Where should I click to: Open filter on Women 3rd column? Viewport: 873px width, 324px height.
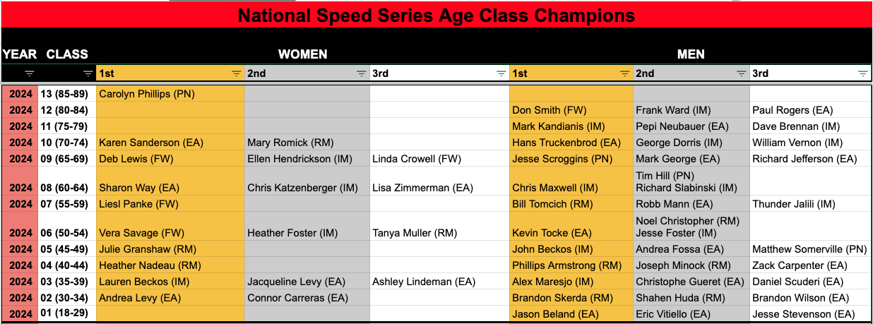pos(501,73)
